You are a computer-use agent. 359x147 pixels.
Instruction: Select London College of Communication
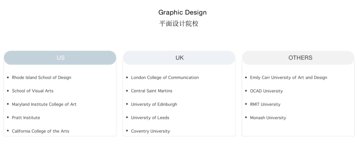[165, 78]
